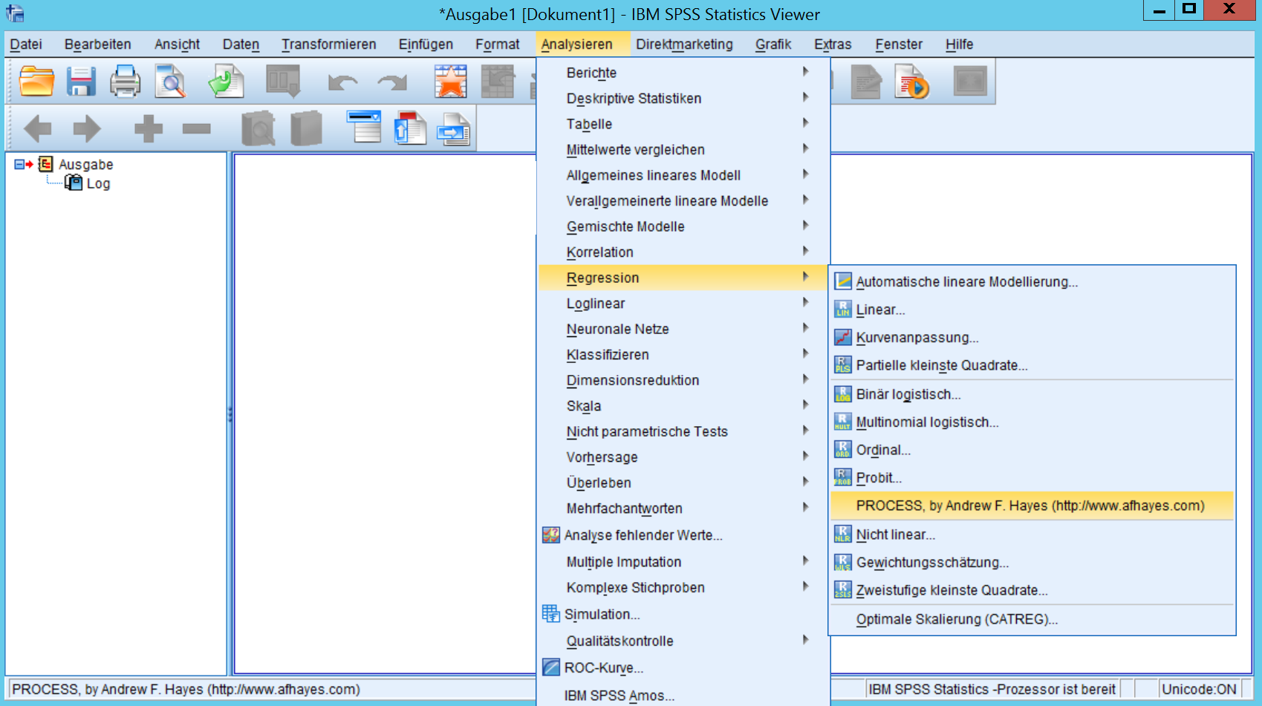Image resolution: width=1262 pixels, height=706 pixels.
Task: Expand the Mittelwerte vergleichen submenu
Action: tap(683, 149)
